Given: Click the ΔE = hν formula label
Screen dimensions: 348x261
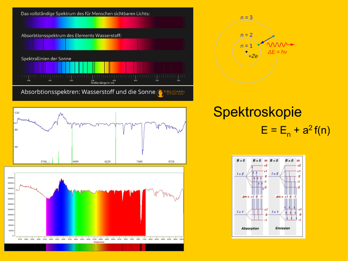Looking at the screenshot, I should coord(277,53).
